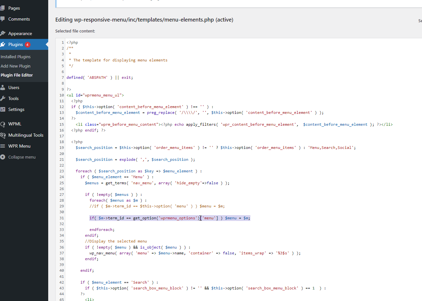Collapse the admin sidebar menu
Viewport: 422px width, 301px height.
coord(22,157)
